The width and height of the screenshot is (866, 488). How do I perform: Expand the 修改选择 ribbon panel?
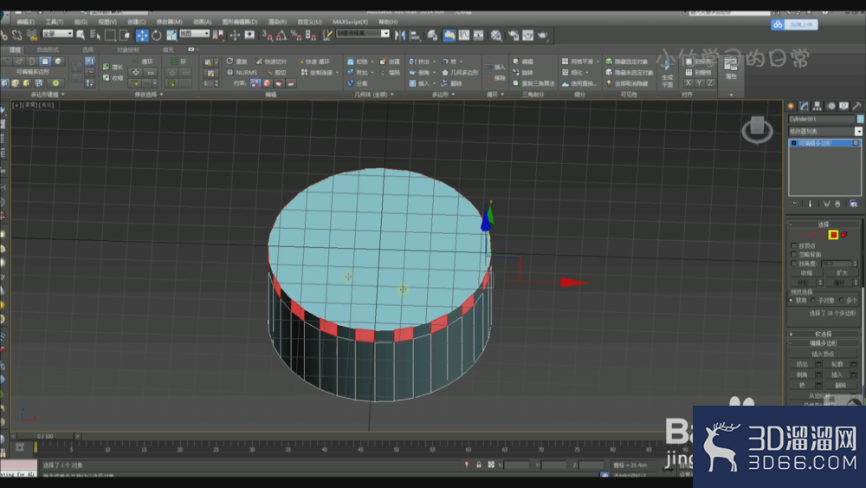149,94
